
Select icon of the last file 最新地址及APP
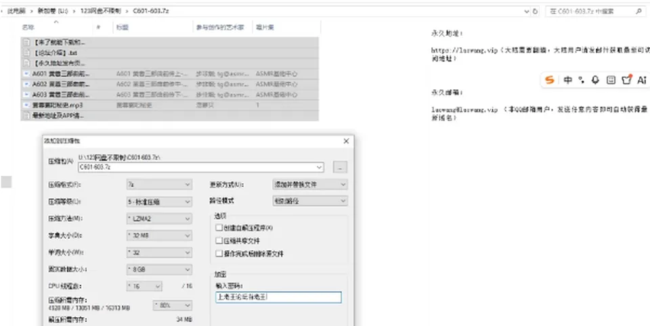[x=26, y=116]
